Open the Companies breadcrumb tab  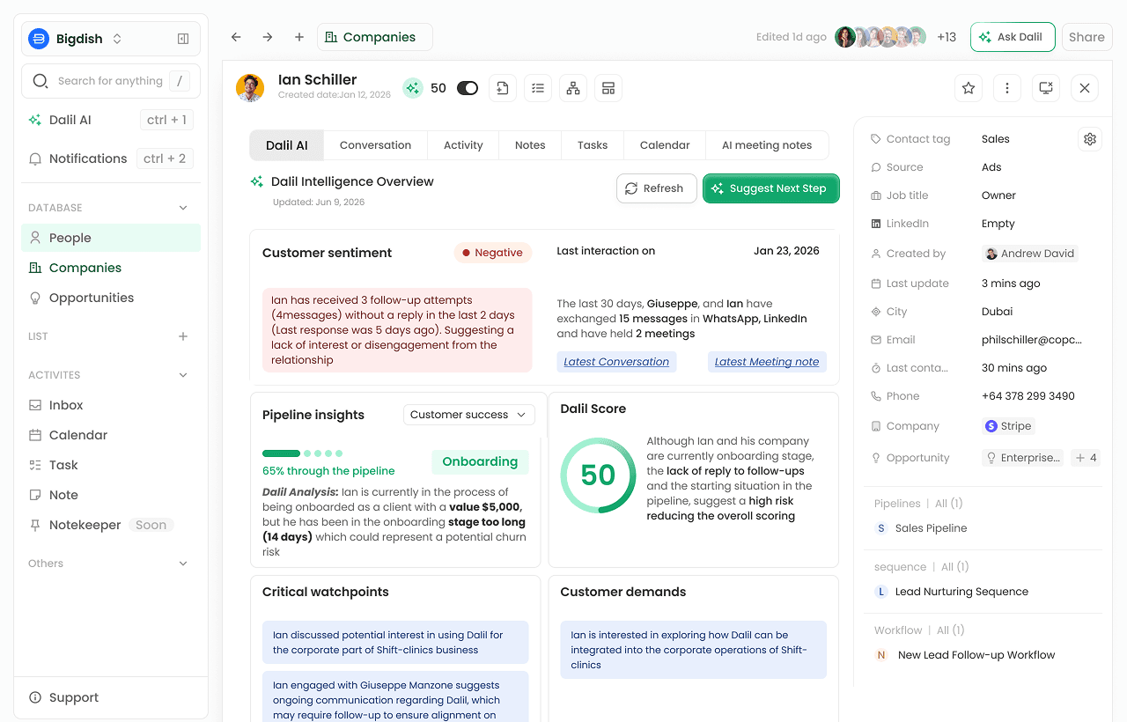375,37
